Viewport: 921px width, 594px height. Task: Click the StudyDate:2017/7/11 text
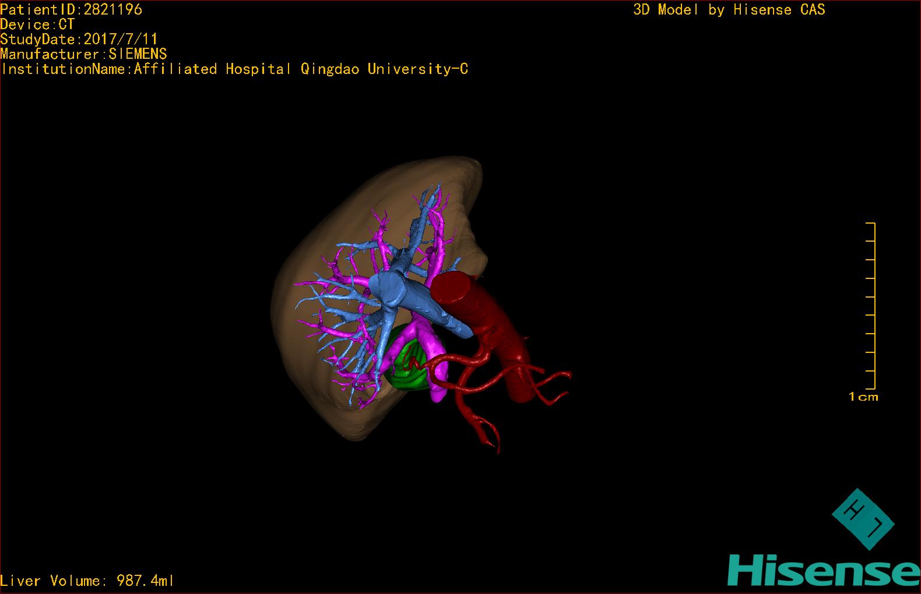point(79,39)
